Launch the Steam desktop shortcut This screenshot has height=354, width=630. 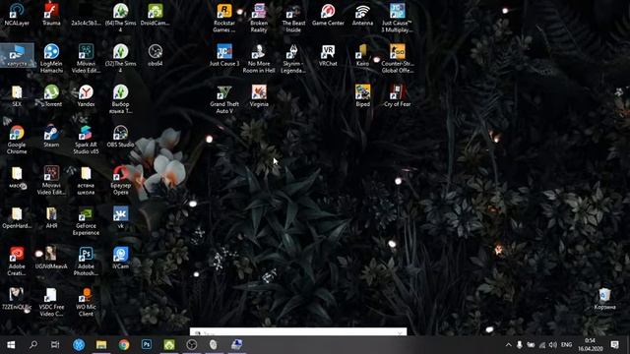51,137
